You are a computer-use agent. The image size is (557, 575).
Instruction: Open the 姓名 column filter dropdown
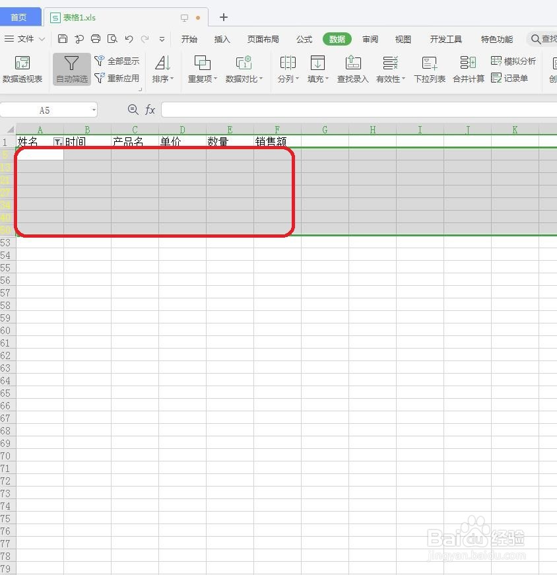(58, 142)
